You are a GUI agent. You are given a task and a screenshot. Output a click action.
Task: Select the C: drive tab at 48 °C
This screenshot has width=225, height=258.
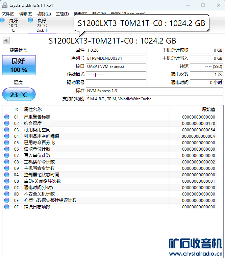tap(14, 25)
